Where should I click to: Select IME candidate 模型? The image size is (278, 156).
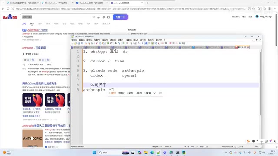(x=113, y=93)
